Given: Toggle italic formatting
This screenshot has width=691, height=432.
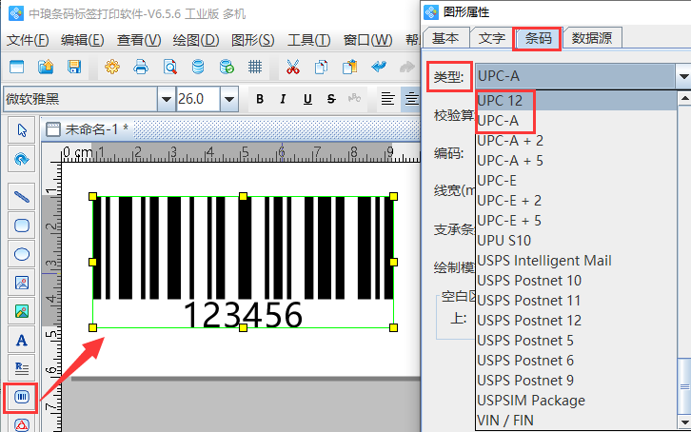Looking at the screenshot, I should click(283, 99).
